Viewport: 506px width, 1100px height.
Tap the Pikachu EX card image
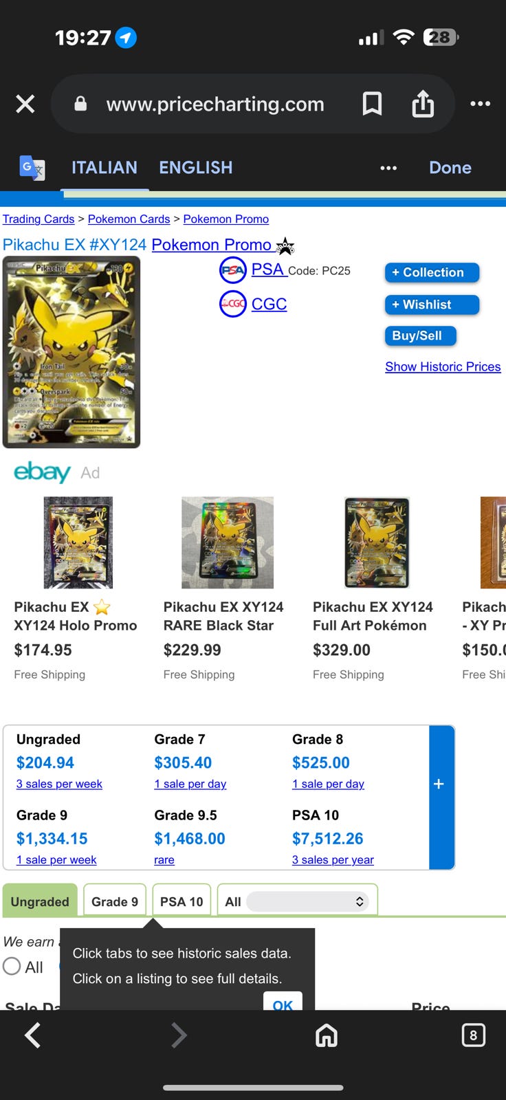71,352
